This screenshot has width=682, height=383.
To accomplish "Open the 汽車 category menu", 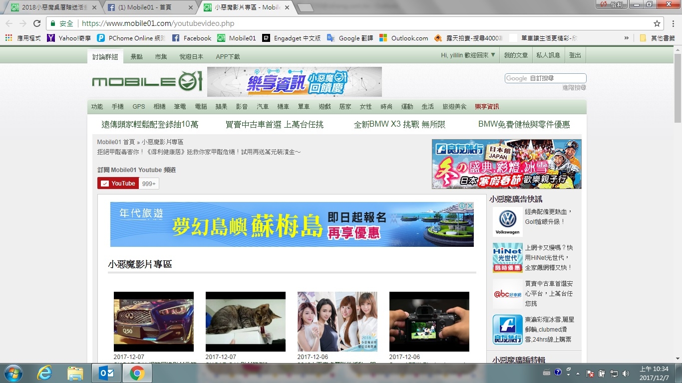I will tap(263, 107).
